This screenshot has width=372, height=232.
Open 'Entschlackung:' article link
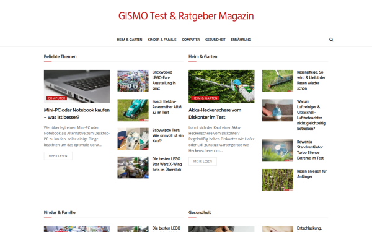tap(309, 228)
